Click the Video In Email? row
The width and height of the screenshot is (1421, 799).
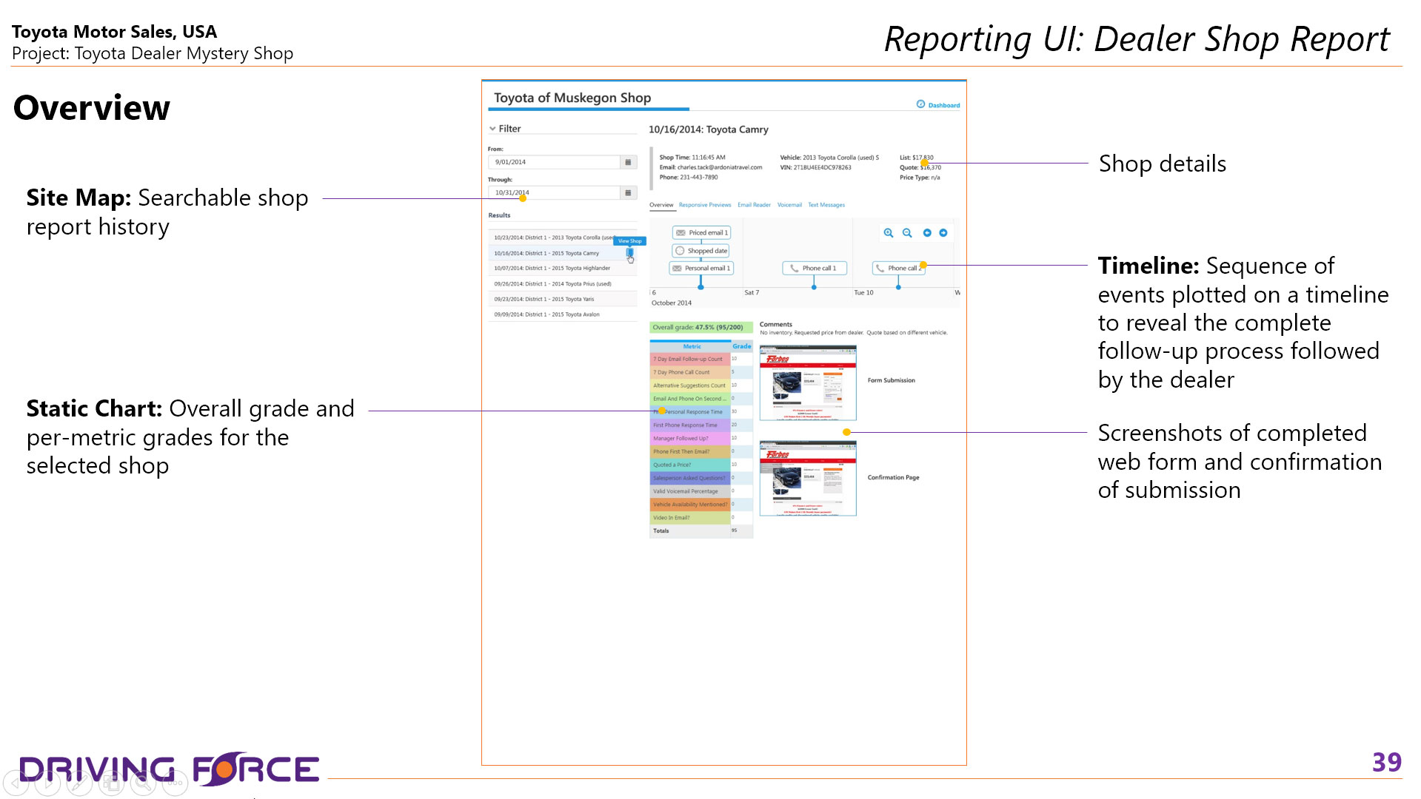(701, 518)
